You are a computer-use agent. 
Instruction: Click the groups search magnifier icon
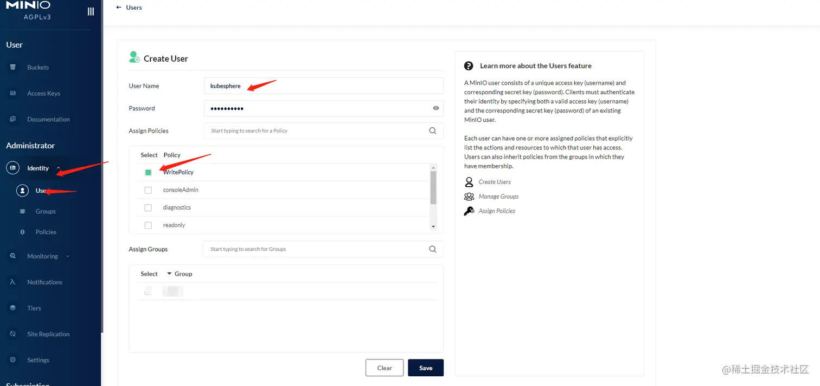pyautogui.click(x=432, y=249)
